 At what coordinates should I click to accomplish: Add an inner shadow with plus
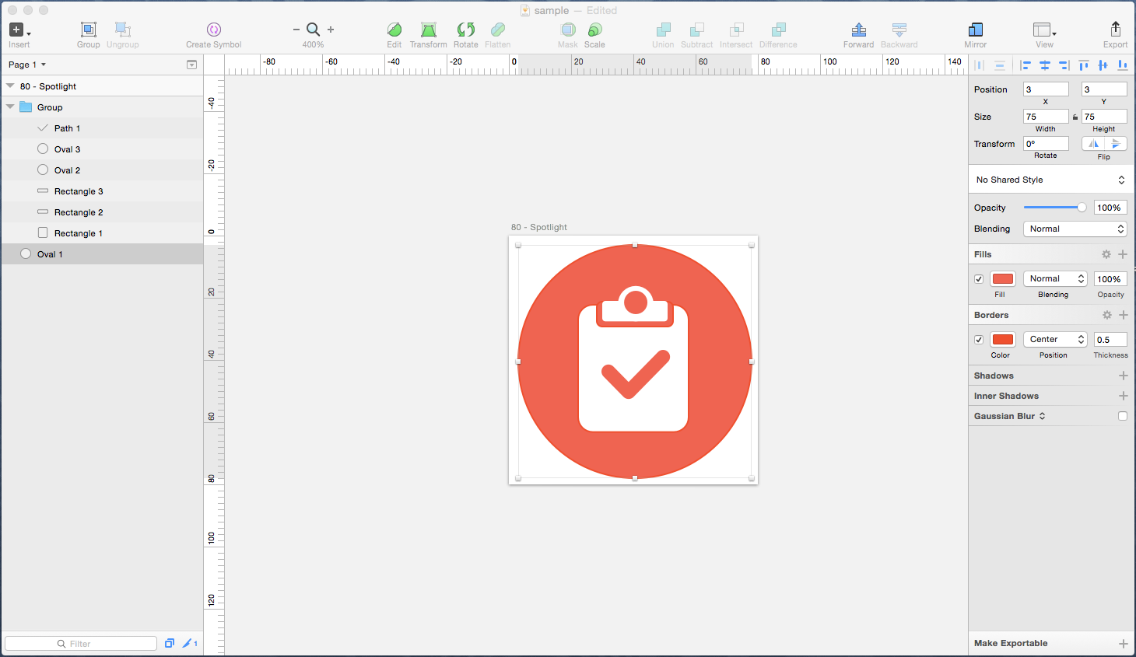coord(1123,396)
